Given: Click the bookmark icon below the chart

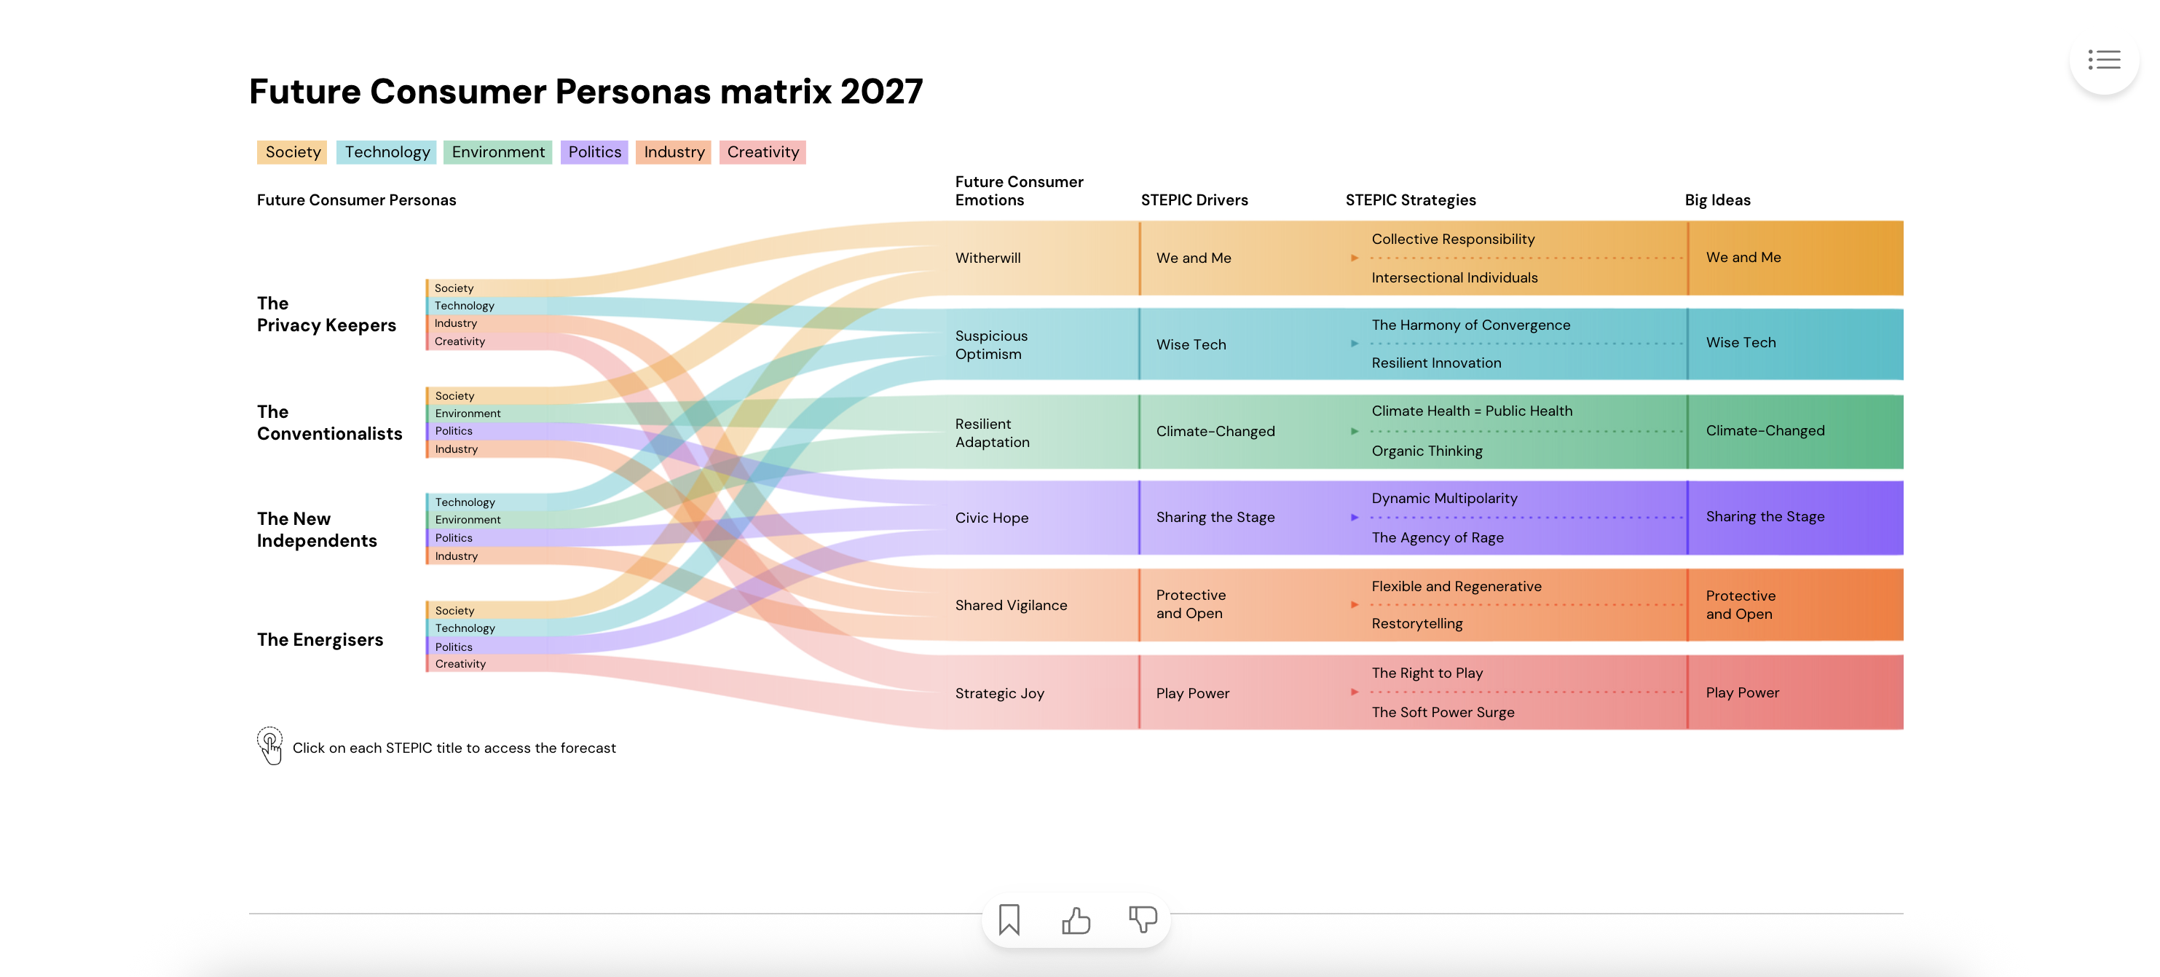Looking at the screenshot, I should point(1009,919).
